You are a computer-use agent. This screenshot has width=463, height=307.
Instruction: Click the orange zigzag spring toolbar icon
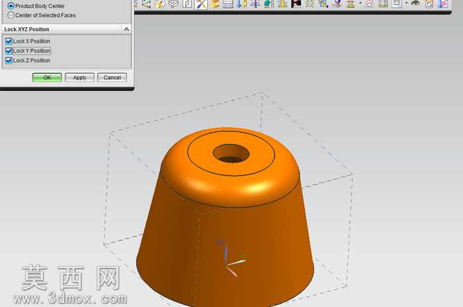tap(215, 4)
